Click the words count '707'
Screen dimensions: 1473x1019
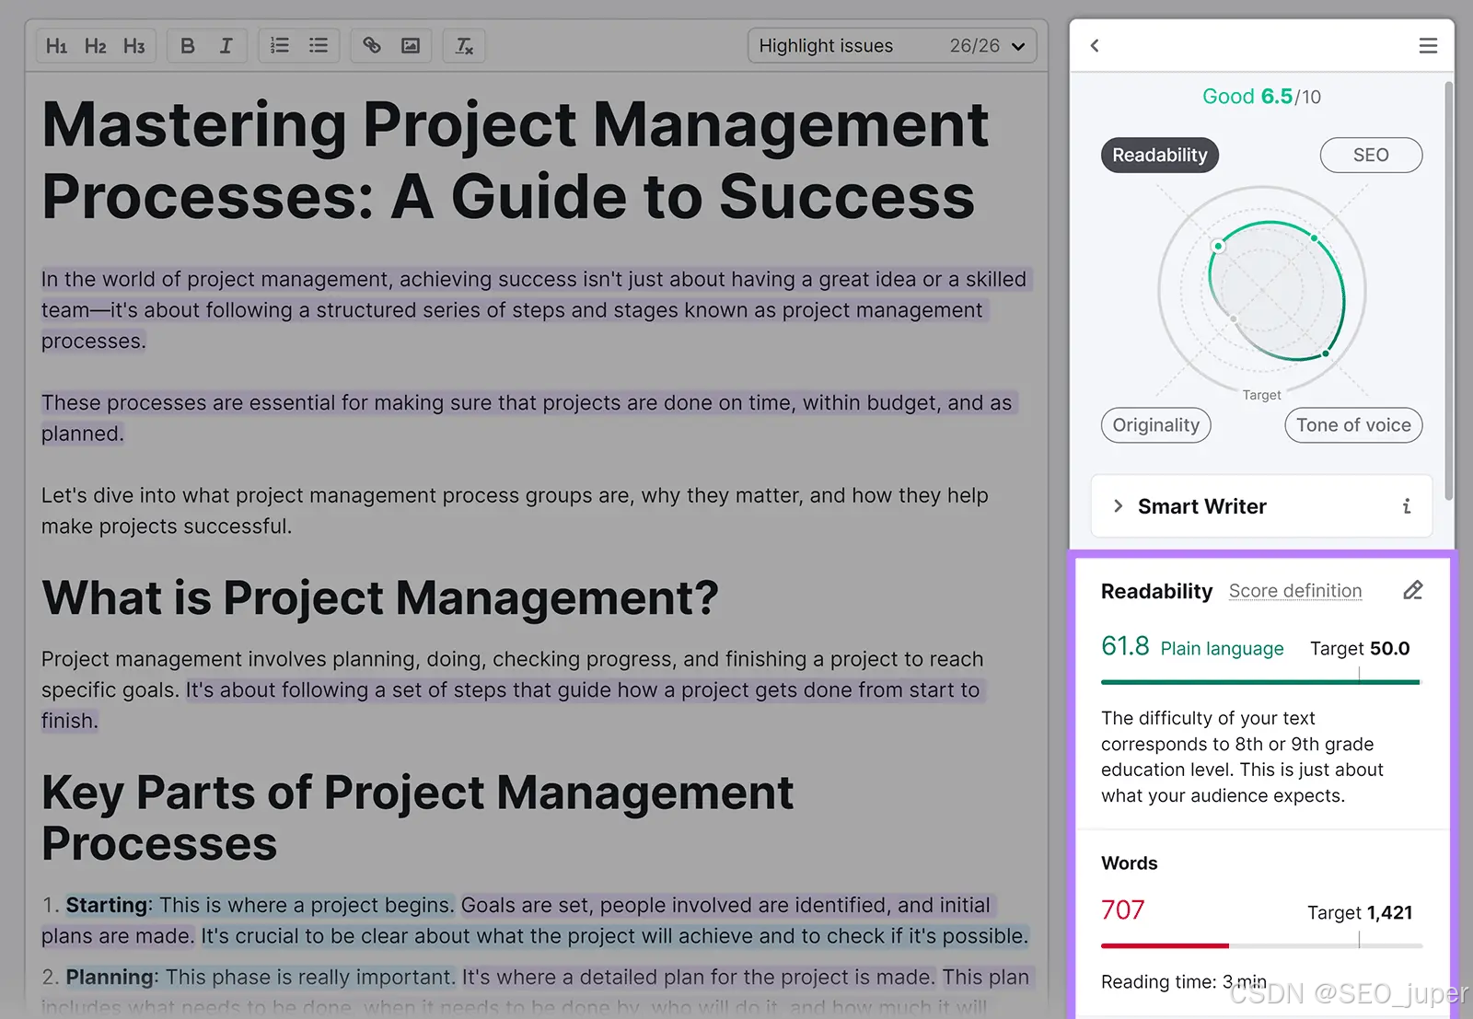coord(1123,910)
